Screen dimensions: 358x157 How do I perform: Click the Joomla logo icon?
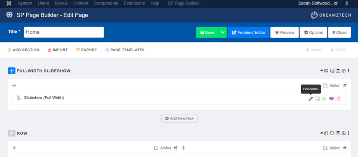(9, 3)
